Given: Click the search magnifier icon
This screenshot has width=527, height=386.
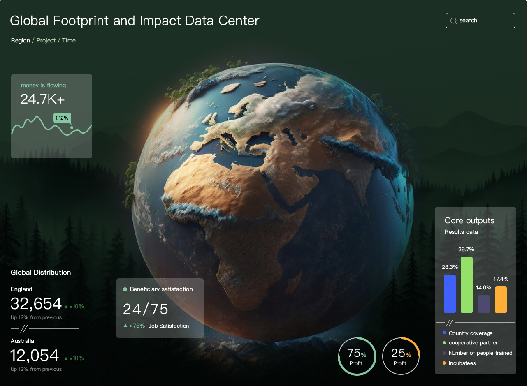Looking at the screenshot, I should pyautogui.click(x=453, y=21).
